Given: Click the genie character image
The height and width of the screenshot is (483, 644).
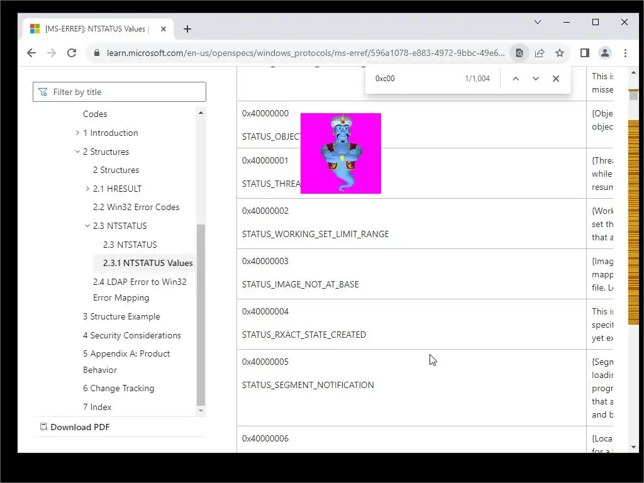Looking at the screenshot, I should [341, 153].
